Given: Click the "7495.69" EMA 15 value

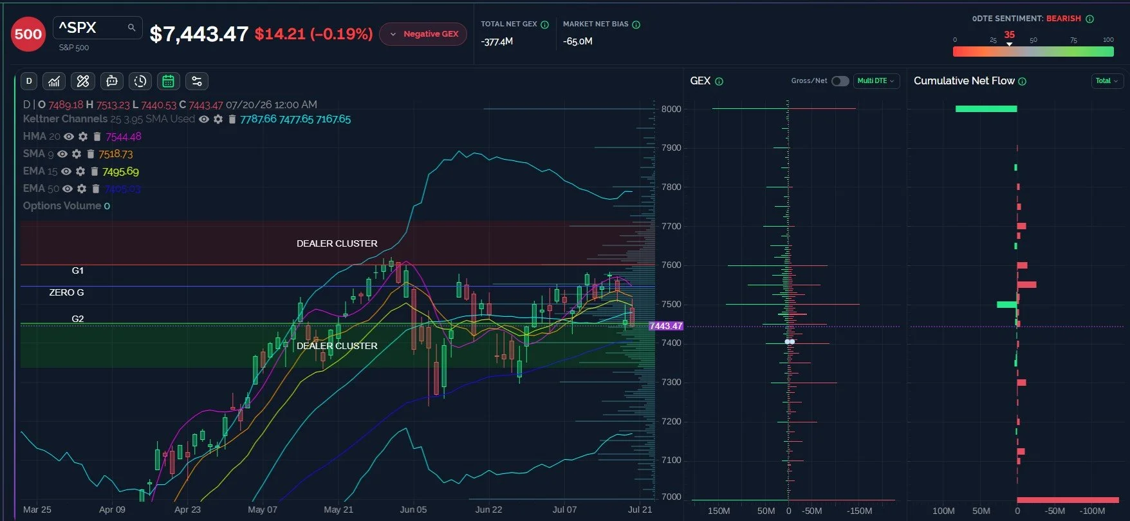Looking at the screenshot, I should (x=120, y=171).
